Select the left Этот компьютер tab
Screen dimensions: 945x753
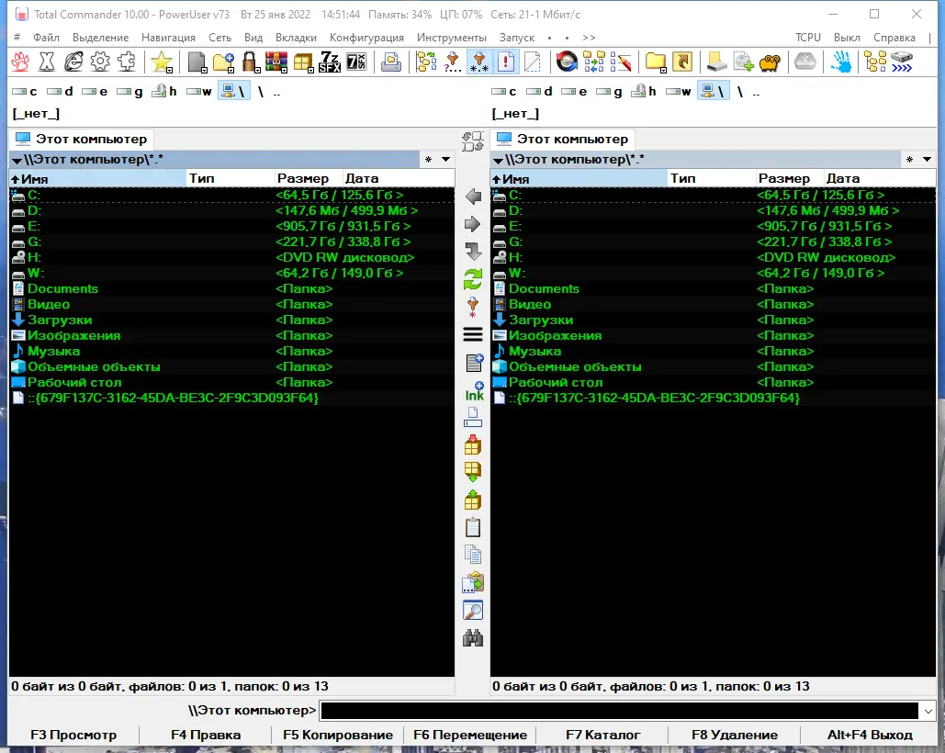tap(82, 140)
